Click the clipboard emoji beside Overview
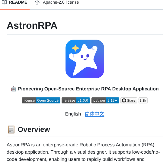This screenshot has width=163, height=163. [x=11, y=129]
